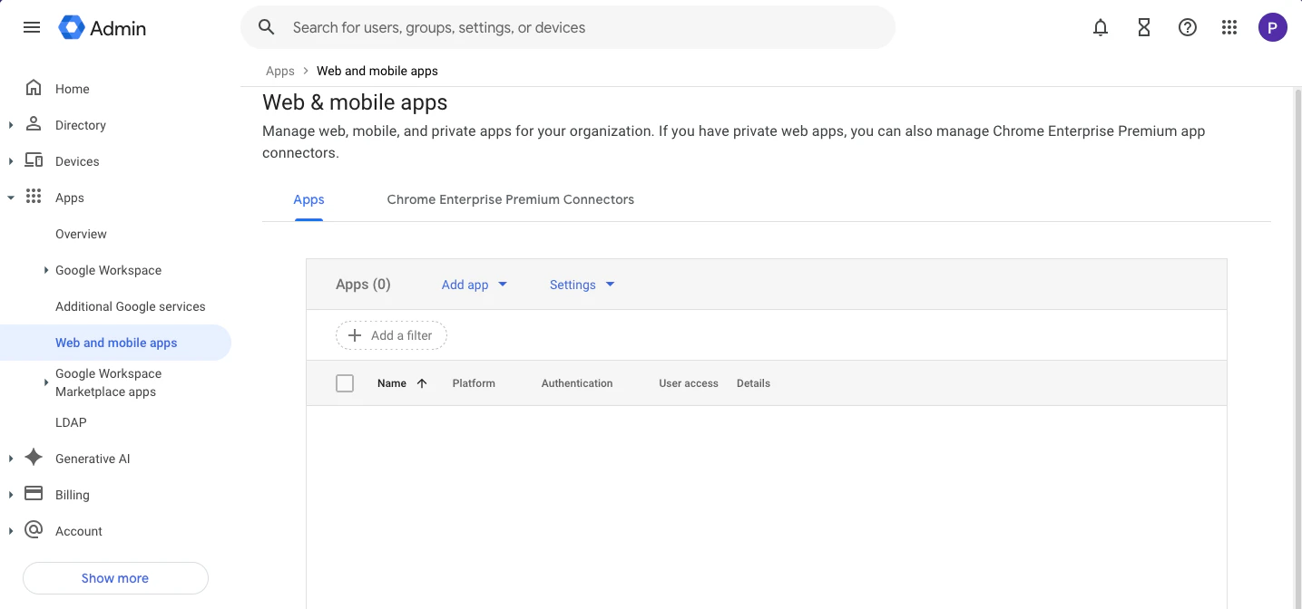1302x609 pixels.
Task: Toggle the select-all apps checkbox
Action: tap(345, 382)
